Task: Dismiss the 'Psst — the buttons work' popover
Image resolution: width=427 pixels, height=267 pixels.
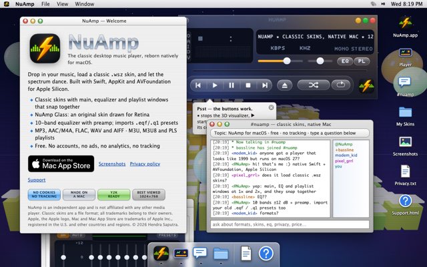Action: [x=271, y=107]
